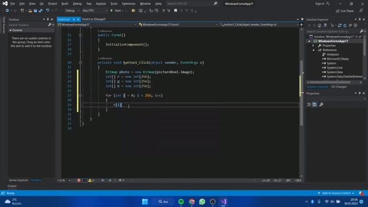Open the WindowsFormsApp17.Form1 type dropdown
The height and width of the screenshot is (207, 368).
click(x=178, y=24)
